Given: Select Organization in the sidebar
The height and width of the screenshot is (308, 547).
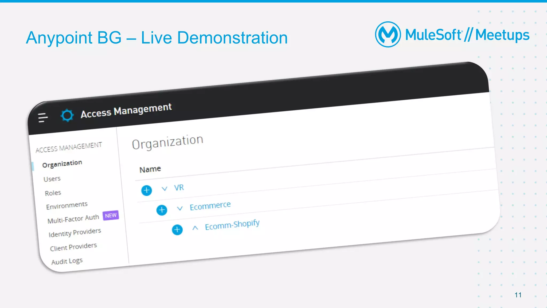Looking at the screenshot, I should (x=62, y=163).
